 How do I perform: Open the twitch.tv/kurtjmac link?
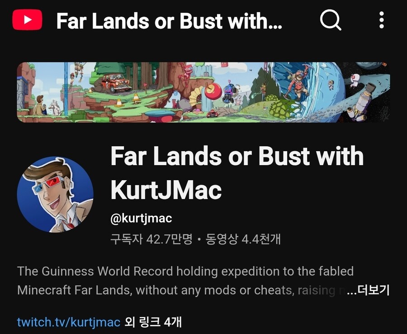69,322
